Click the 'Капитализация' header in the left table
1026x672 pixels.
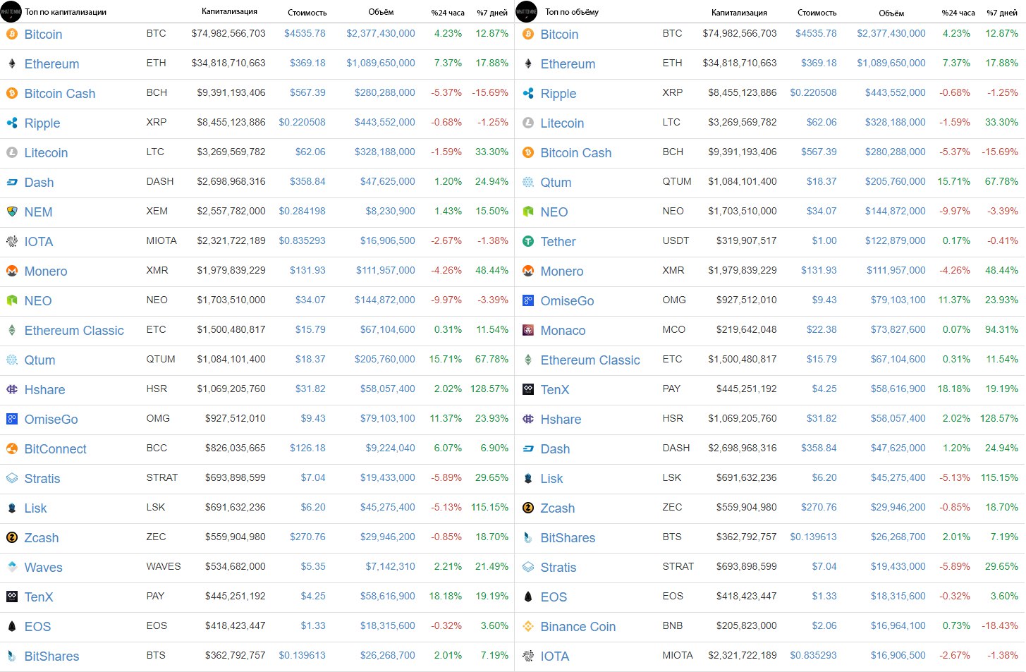[229, 12]
